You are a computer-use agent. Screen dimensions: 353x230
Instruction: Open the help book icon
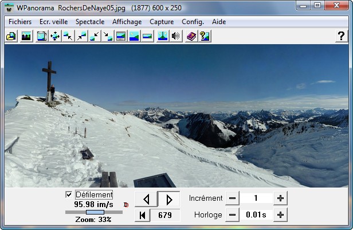point(191,36)
